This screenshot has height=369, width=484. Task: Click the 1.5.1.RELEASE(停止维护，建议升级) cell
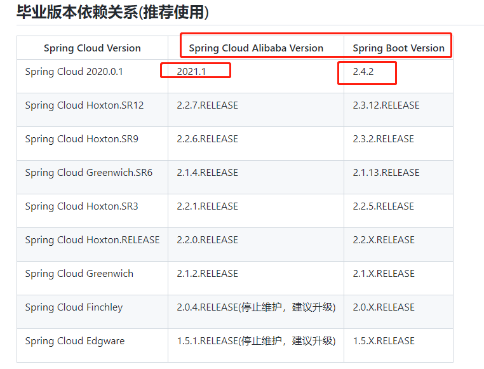point(256,346)
